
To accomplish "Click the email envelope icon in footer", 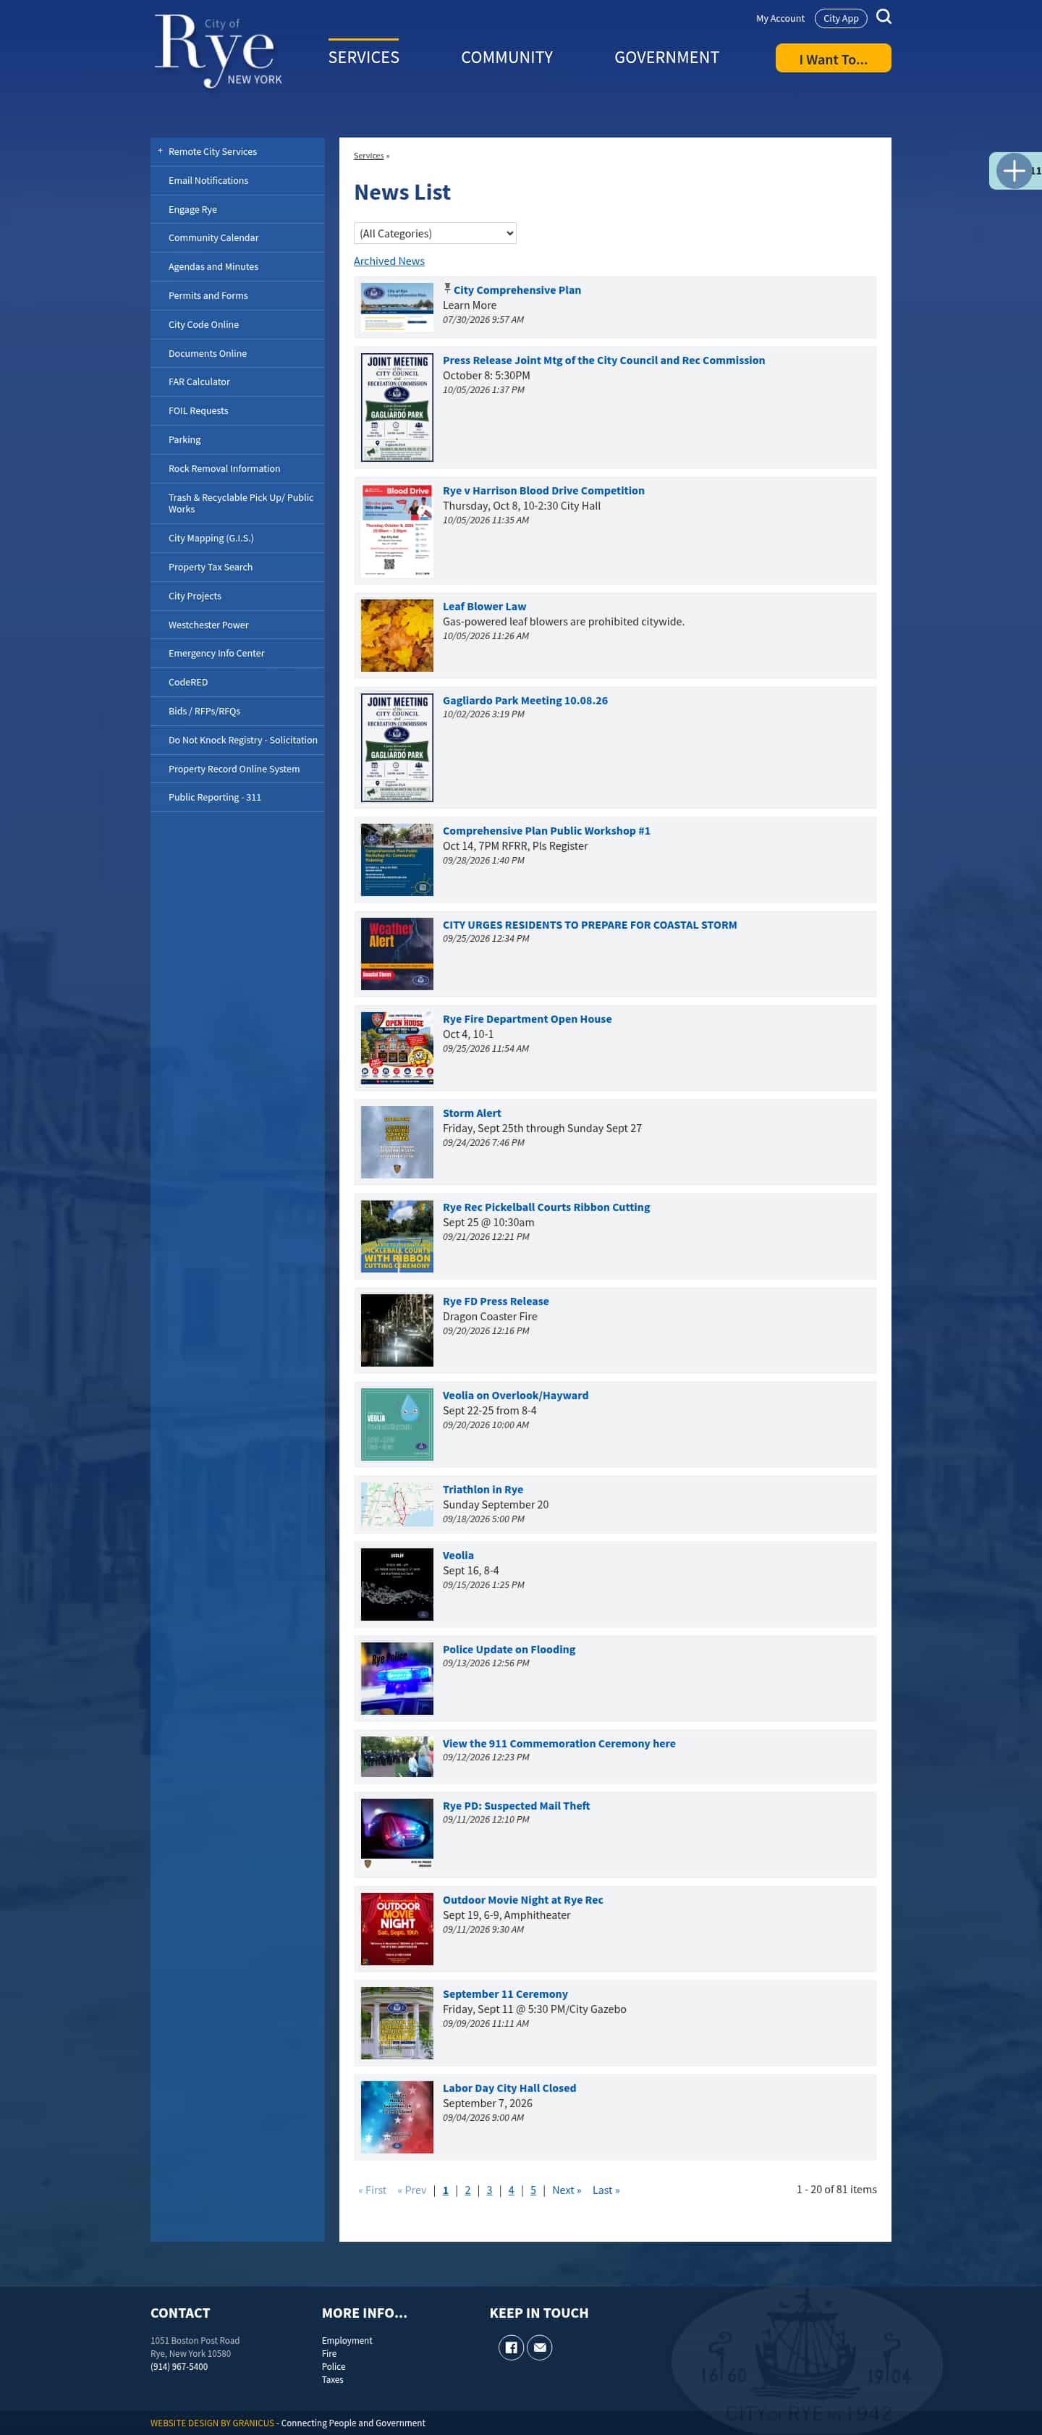I will 539,2347.
